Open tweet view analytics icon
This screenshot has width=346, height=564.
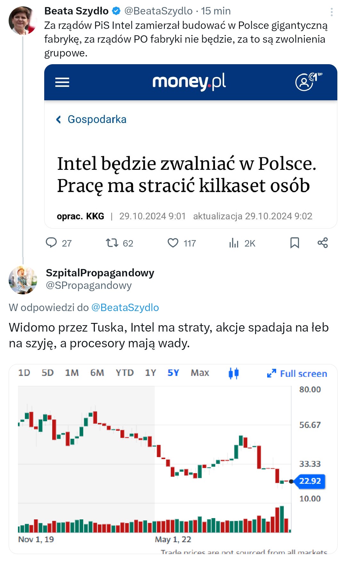click(x=234, y=243)
